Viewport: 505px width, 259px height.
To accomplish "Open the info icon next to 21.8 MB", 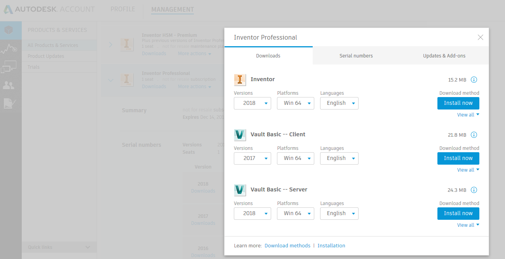I will (474, 135).
